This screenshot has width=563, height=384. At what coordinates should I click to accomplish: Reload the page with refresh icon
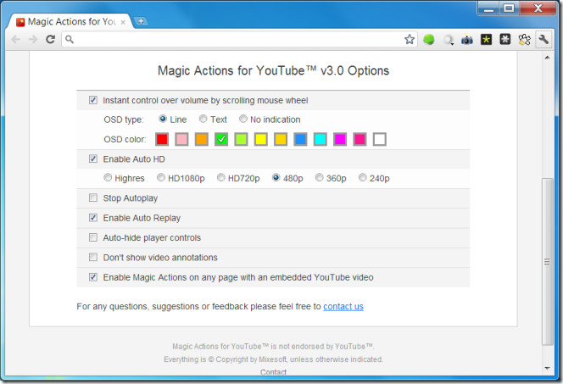pos(50,39)
